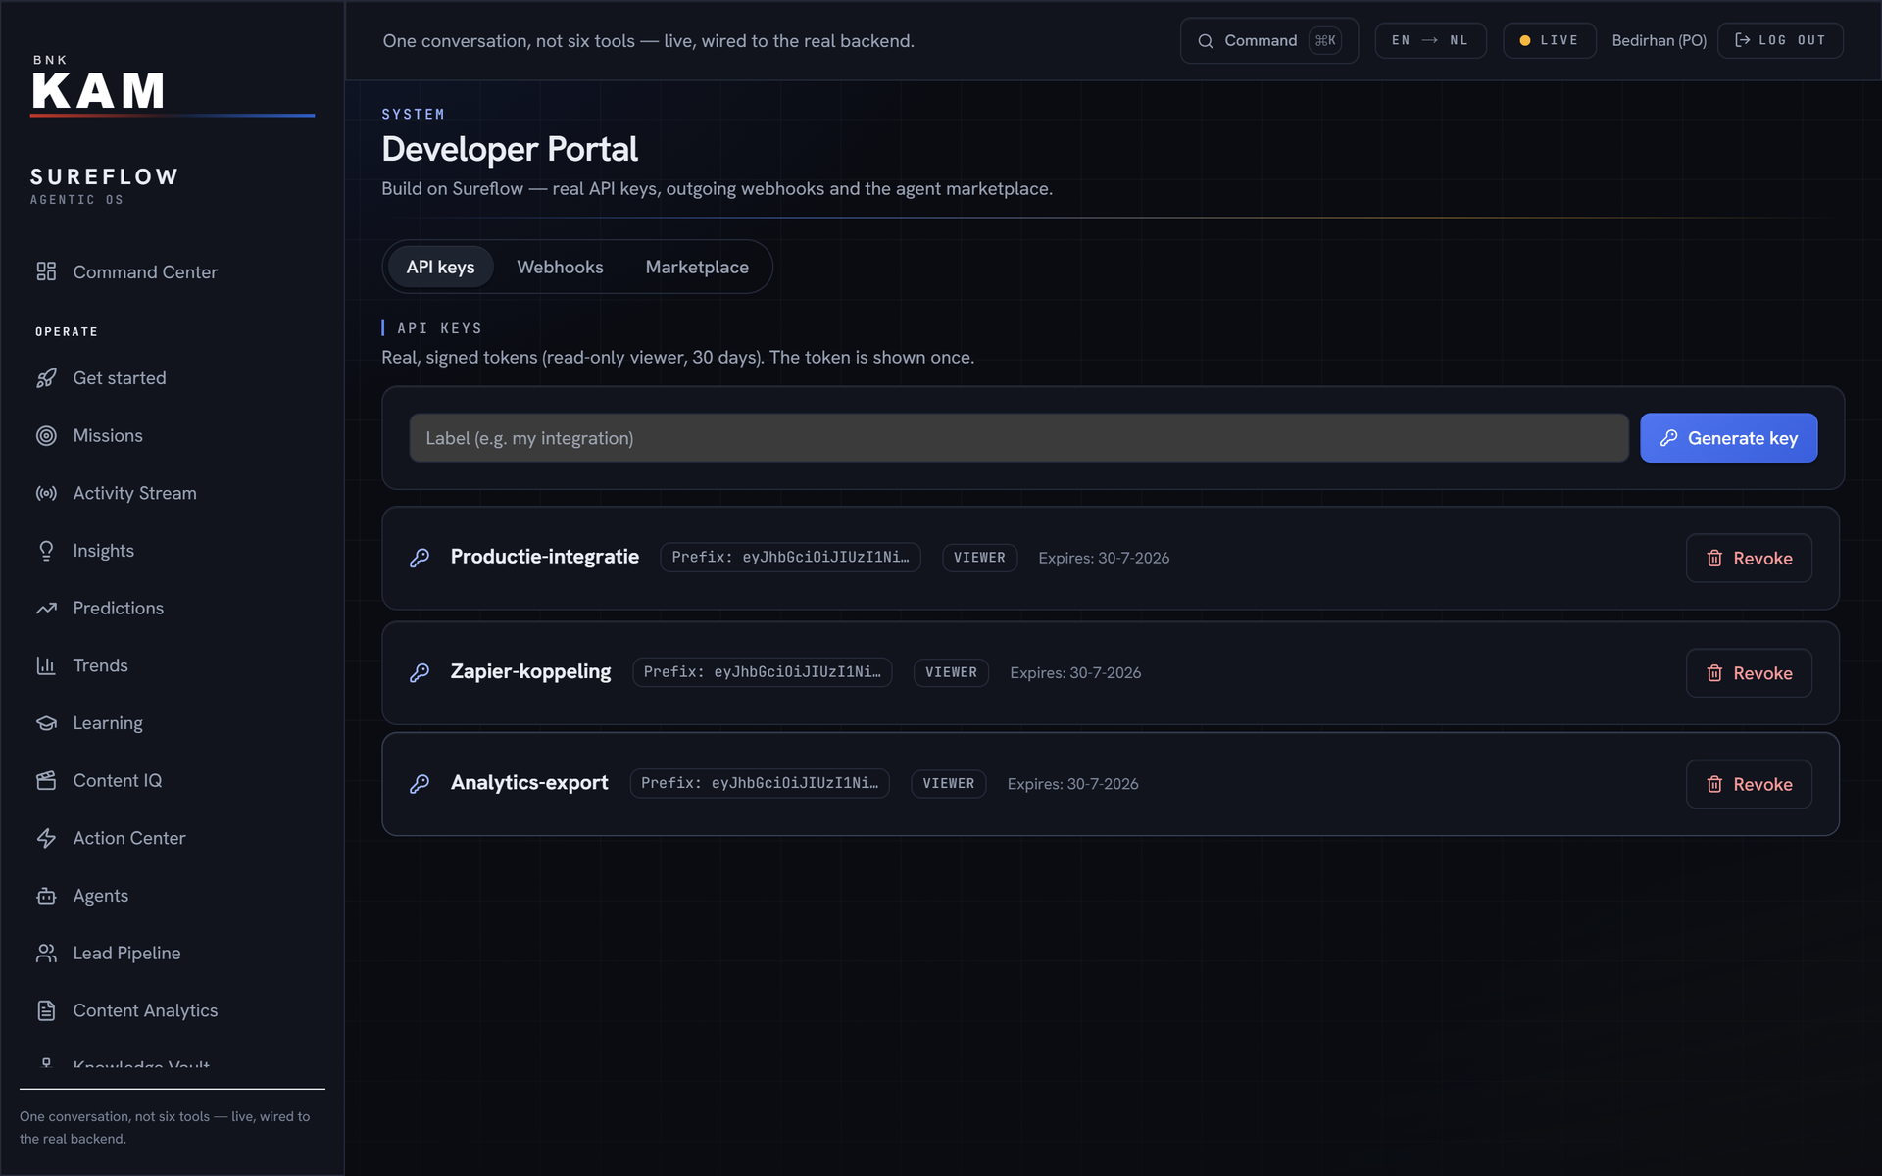
Task: Click the VIEWER badge on Productie-integratie
Action: (x=979, y=558)
